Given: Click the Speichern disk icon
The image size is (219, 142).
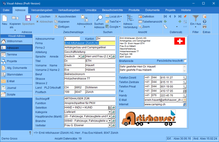Looking at the screenshot, I should click(28, 18).
